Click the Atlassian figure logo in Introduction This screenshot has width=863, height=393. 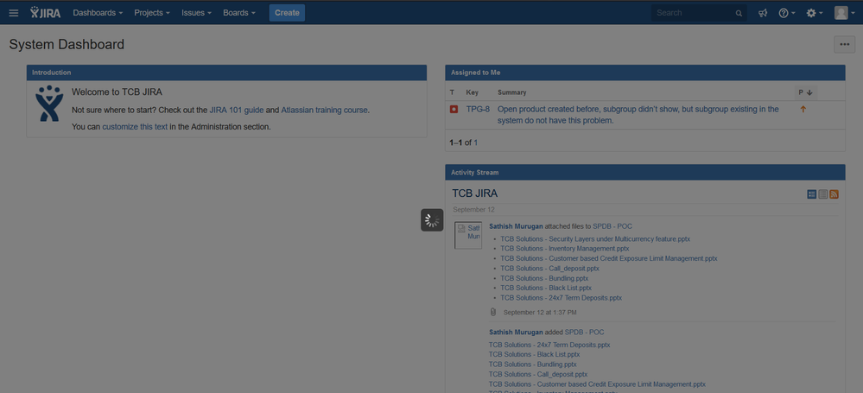pyautogui.click(x=49, y=103)
